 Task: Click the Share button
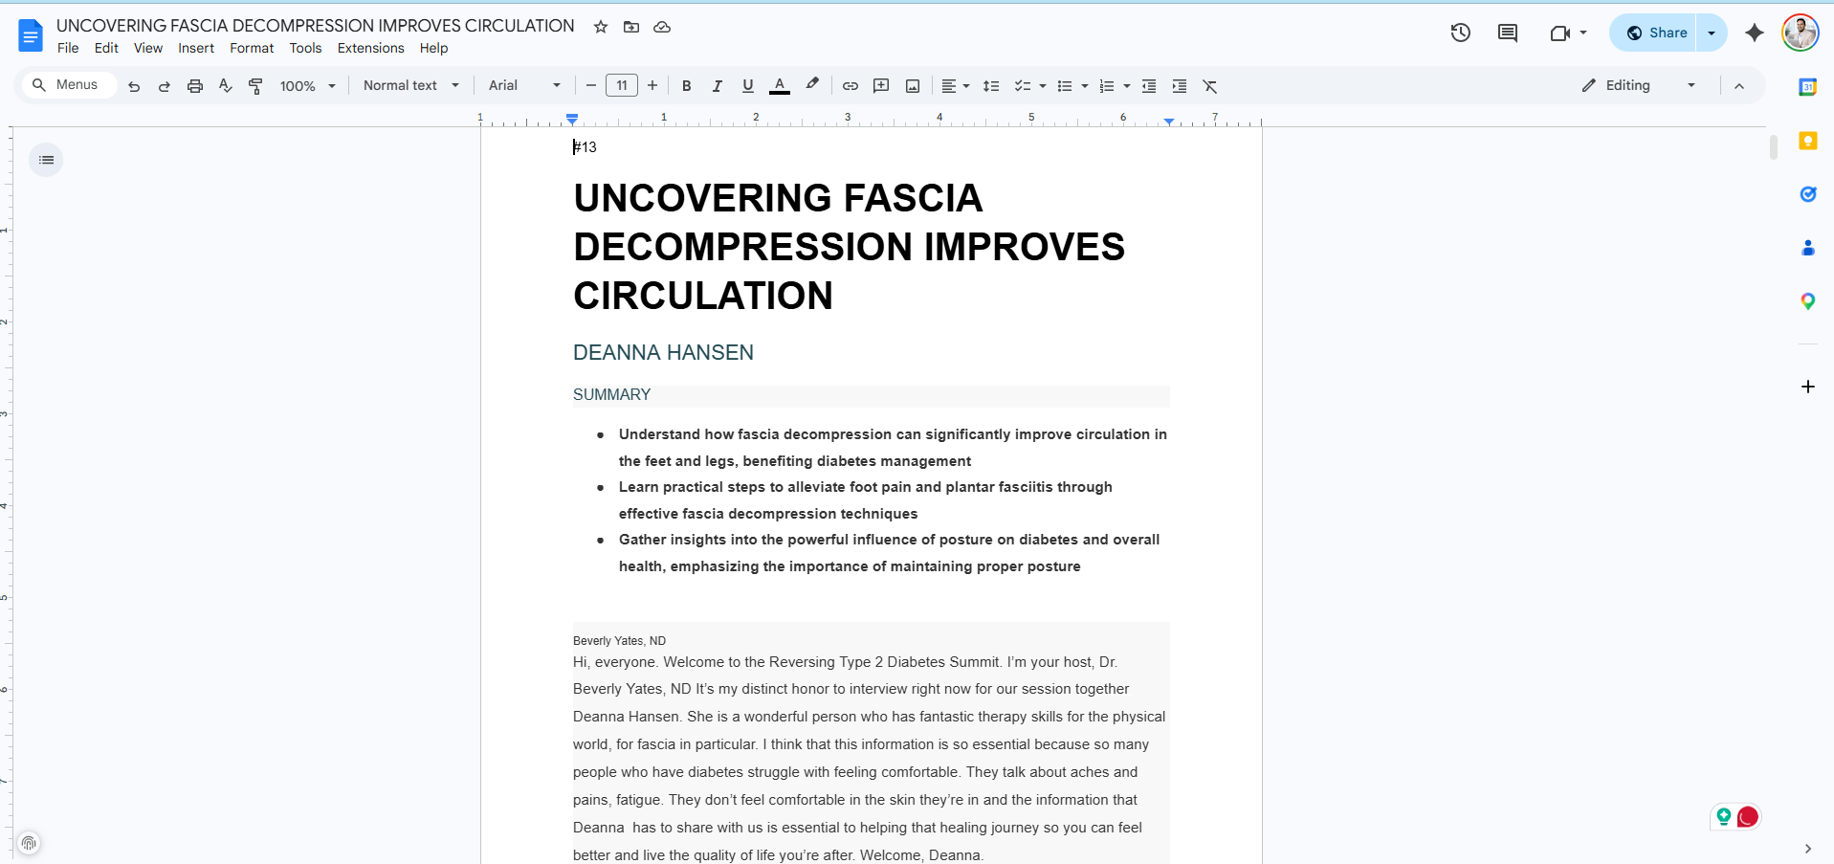pos(1657,33)
